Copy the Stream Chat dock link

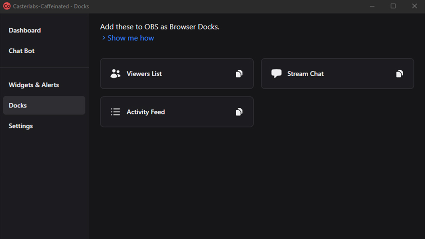(x=400, y=74)
